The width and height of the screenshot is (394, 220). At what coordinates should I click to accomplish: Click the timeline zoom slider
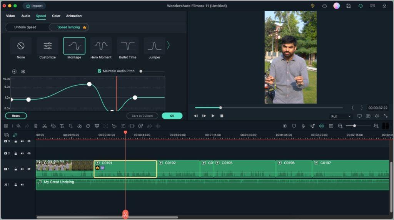[358, 126]
